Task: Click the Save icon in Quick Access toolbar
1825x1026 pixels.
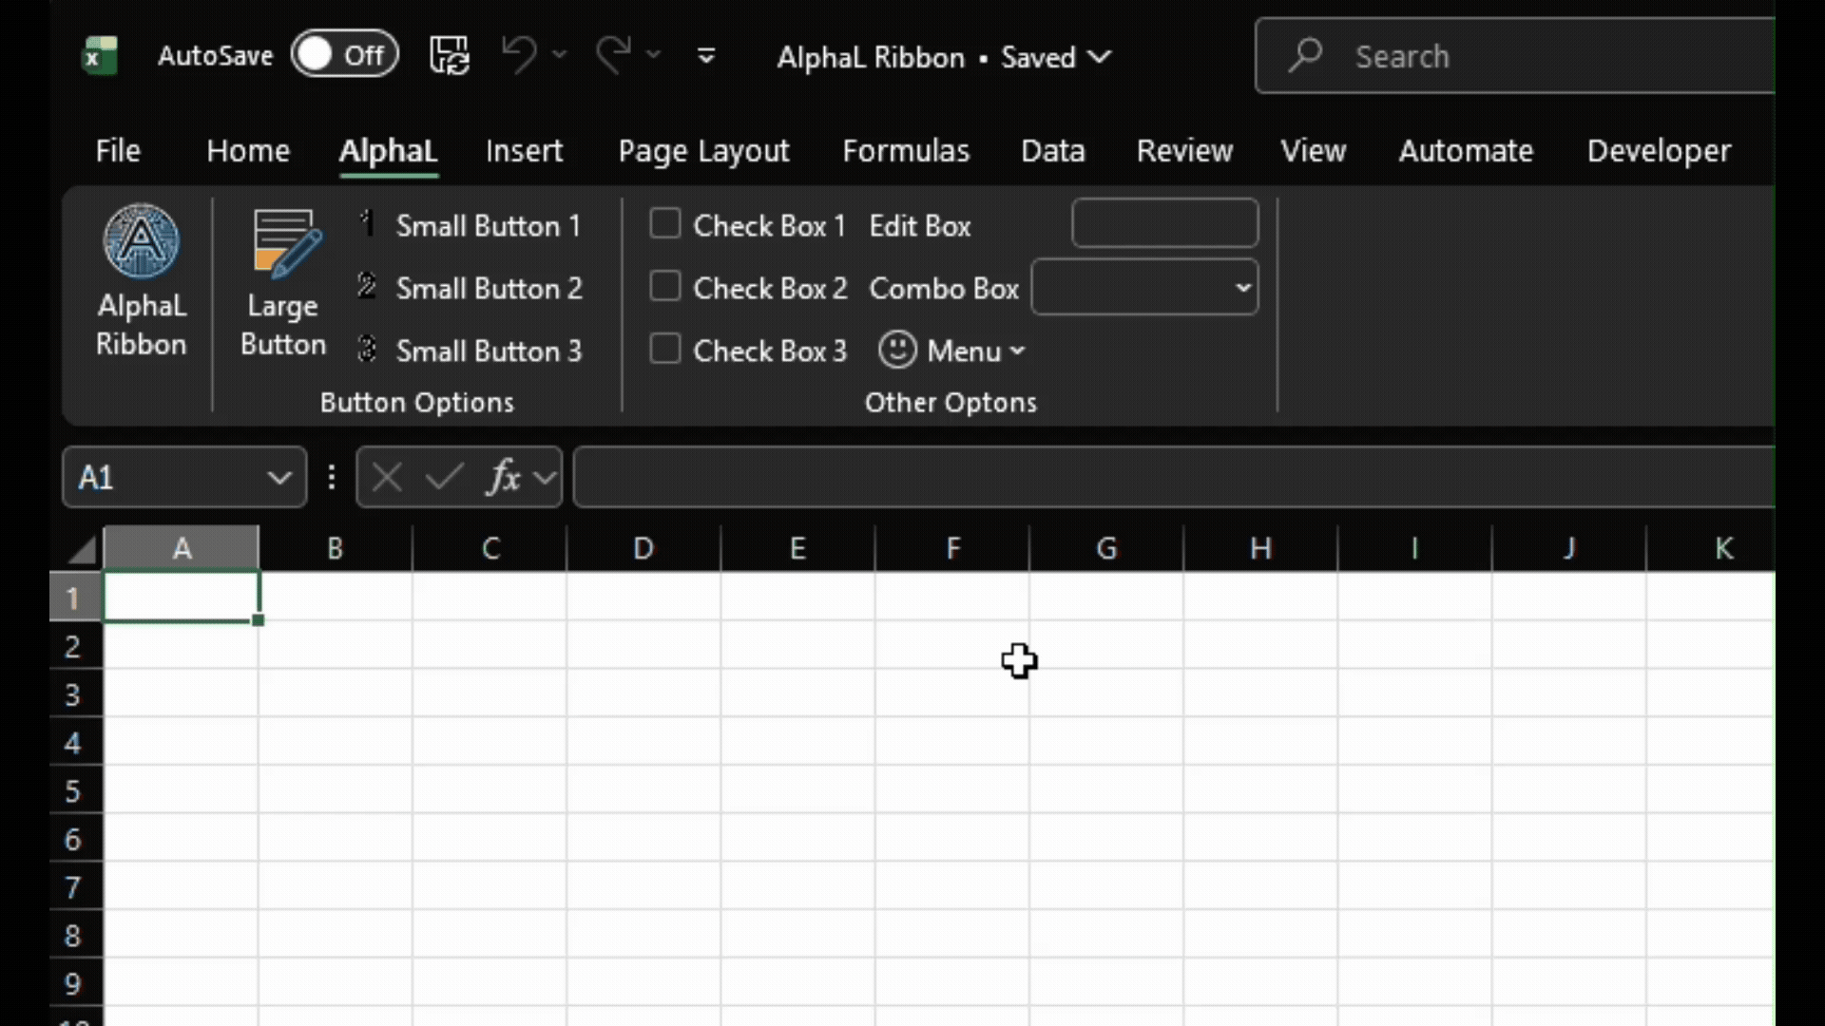Action: [449, 54]
